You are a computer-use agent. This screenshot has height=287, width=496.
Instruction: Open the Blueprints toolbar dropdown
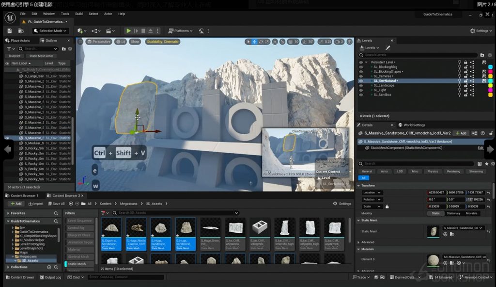[95, 31]
